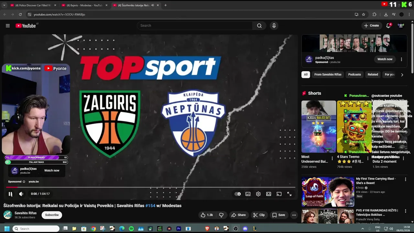Open menu for Most Undeserved Bail Short
Image resolution: width=414 pixels, height=233 pixels.
click(x=332, y=158)
